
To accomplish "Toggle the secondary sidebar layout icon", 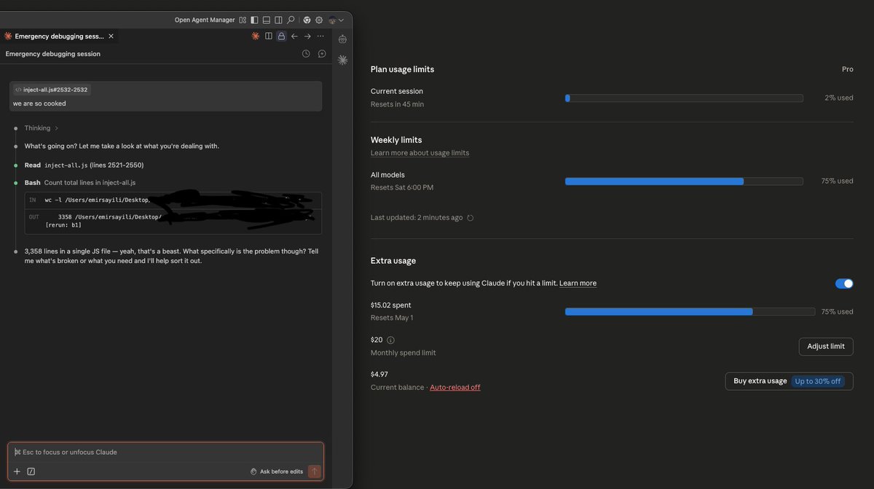I will point(278,20).
